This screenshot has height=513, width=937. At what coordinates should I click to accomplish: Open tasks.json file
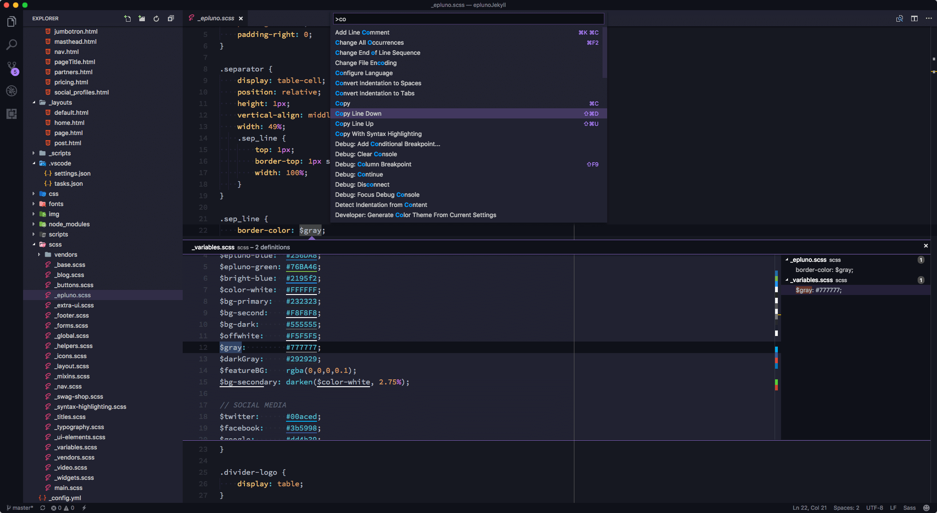(68, 183)
